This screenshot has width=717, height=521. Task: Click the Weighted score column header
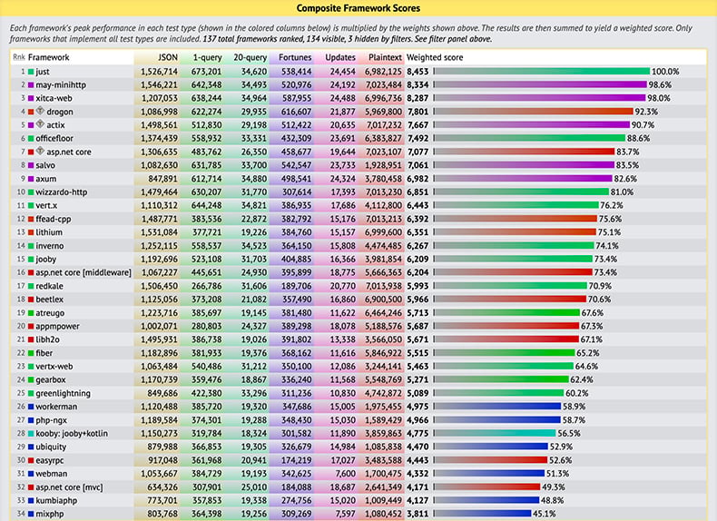click(435, 57)
